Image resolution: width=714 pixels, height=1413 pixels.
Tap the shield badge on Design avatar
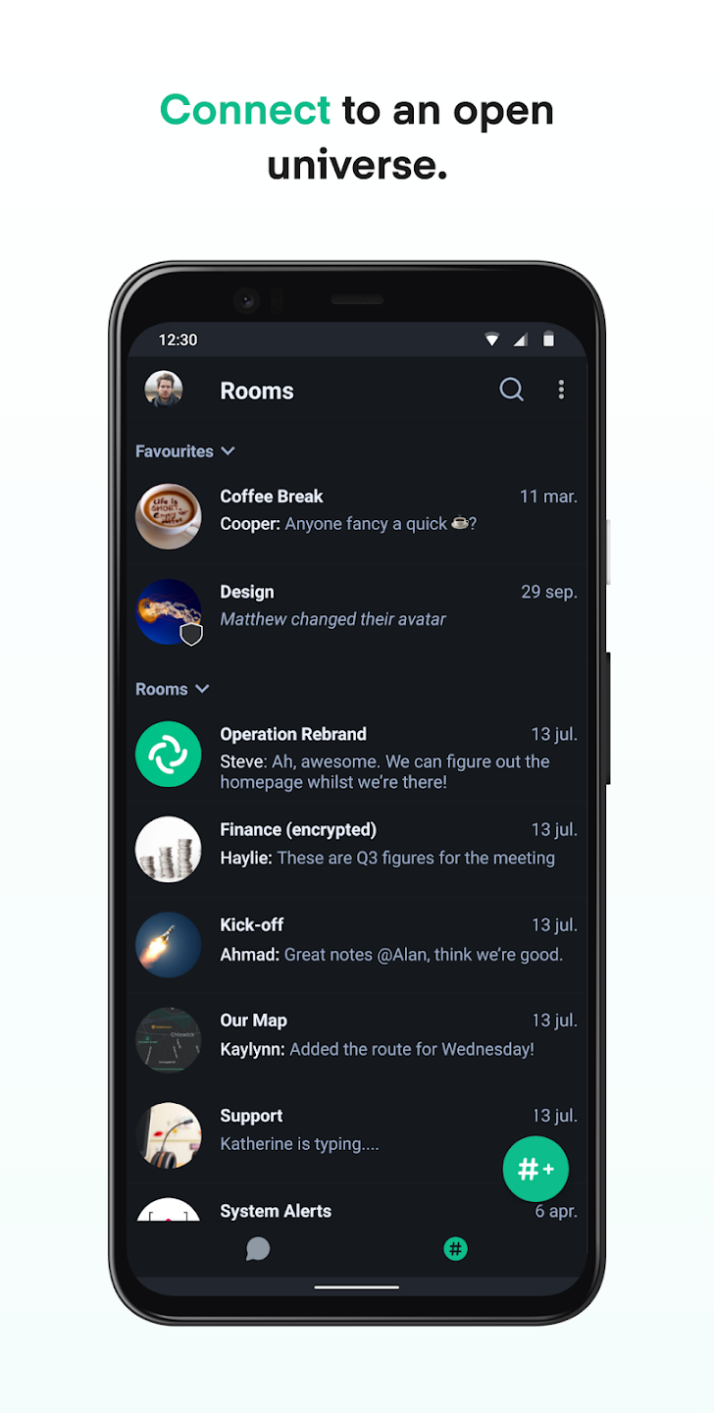tap(192, 635)
